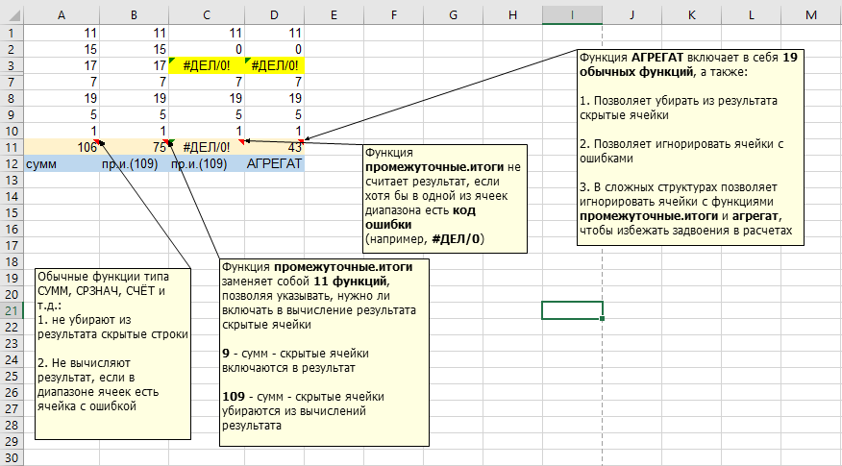Select row 11 header

tap(12, 147)
